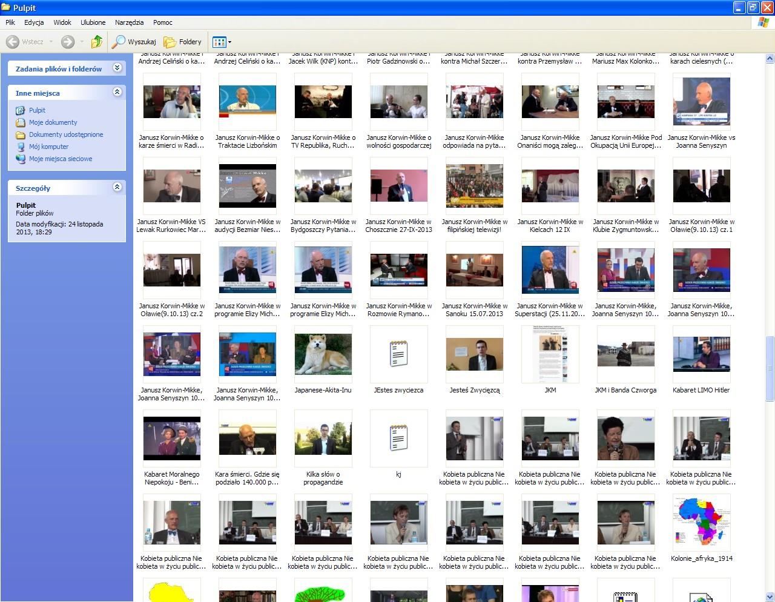Viewport: 775px width, 602px height.
Task: Select Janusz Korwin-Mikke o TV Republika thumbnail
Action: 323,102
